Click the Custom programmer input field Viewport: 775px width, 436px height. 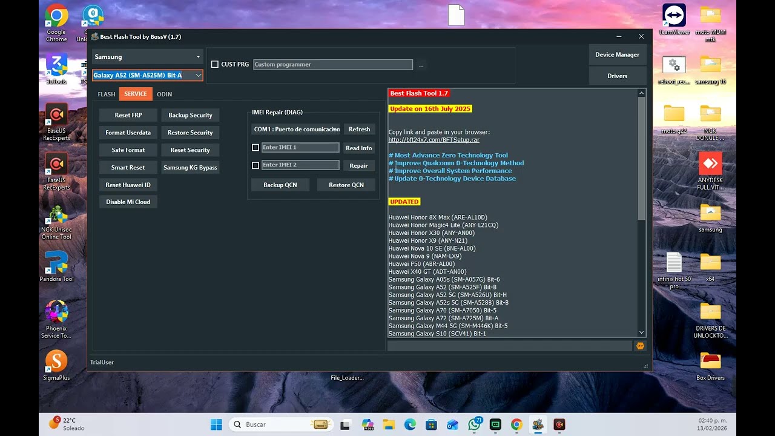click(333, 64)
